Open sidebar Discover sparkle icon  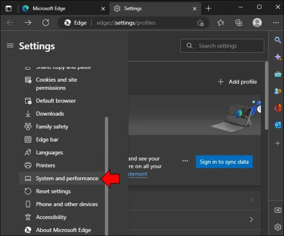278,57
